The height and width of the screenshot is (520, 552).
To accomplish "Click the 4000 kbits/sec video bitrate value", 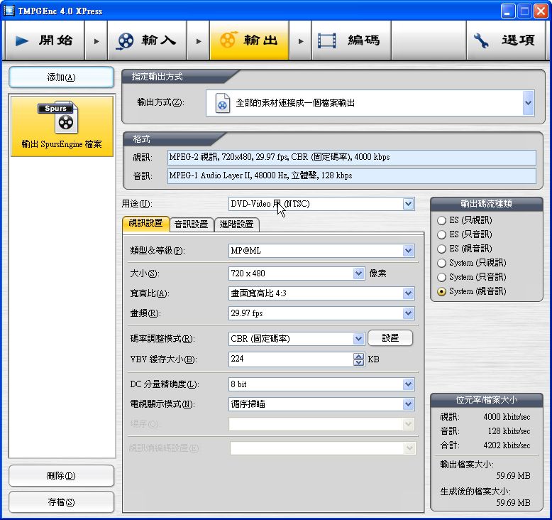I will [507, 417].
